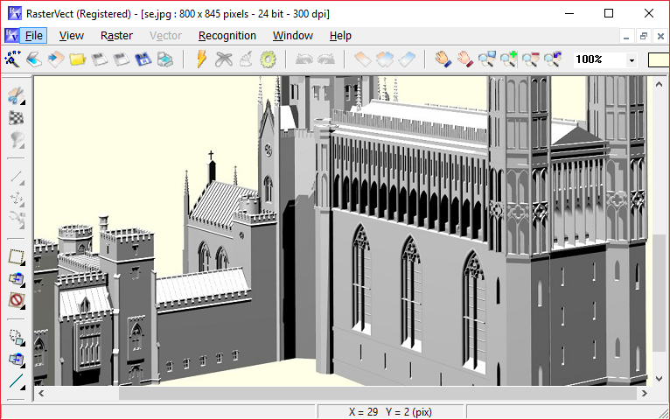
Task: Select the blue-cuffed hand pan tool
Action: (443, 59)
